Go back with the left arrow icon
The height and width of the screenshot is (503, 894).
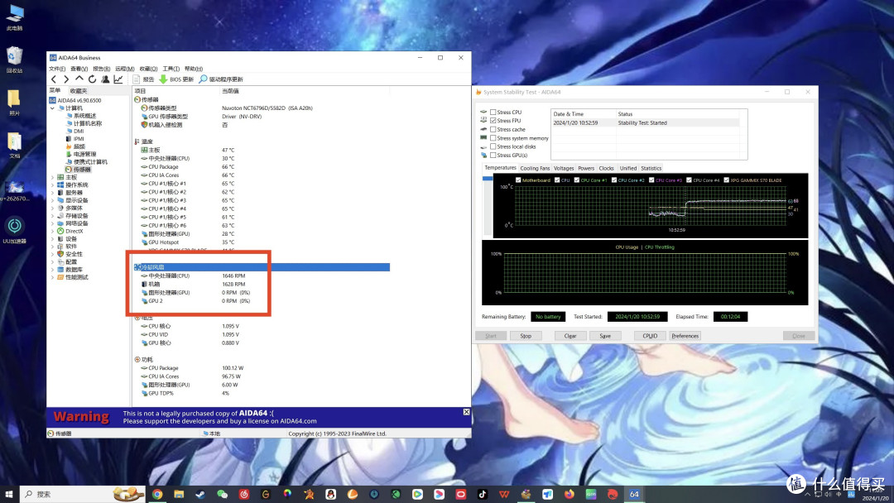click(54, 79)
